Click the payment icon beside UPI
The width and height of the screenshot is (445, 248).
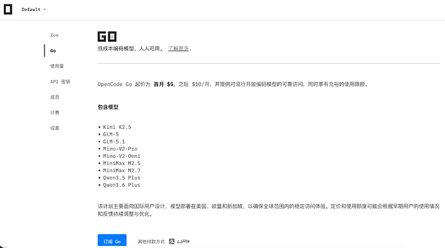pos(172,242)
